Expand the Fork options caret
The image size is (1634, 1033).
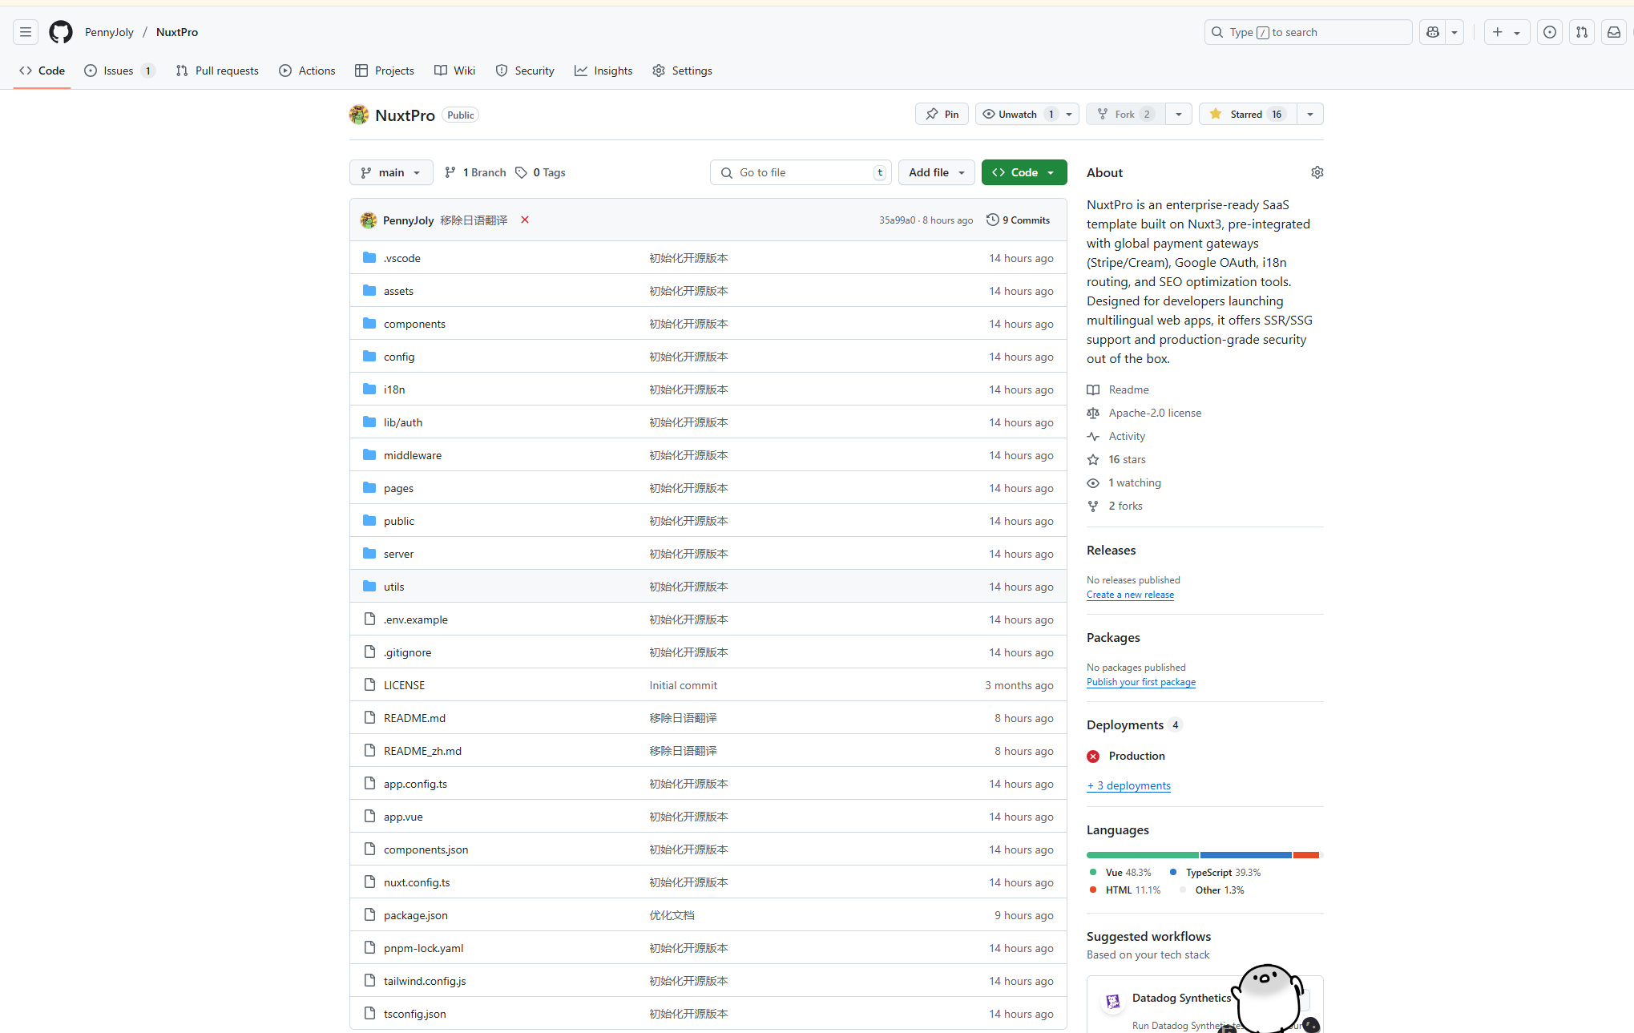(x=1179, y=114)
